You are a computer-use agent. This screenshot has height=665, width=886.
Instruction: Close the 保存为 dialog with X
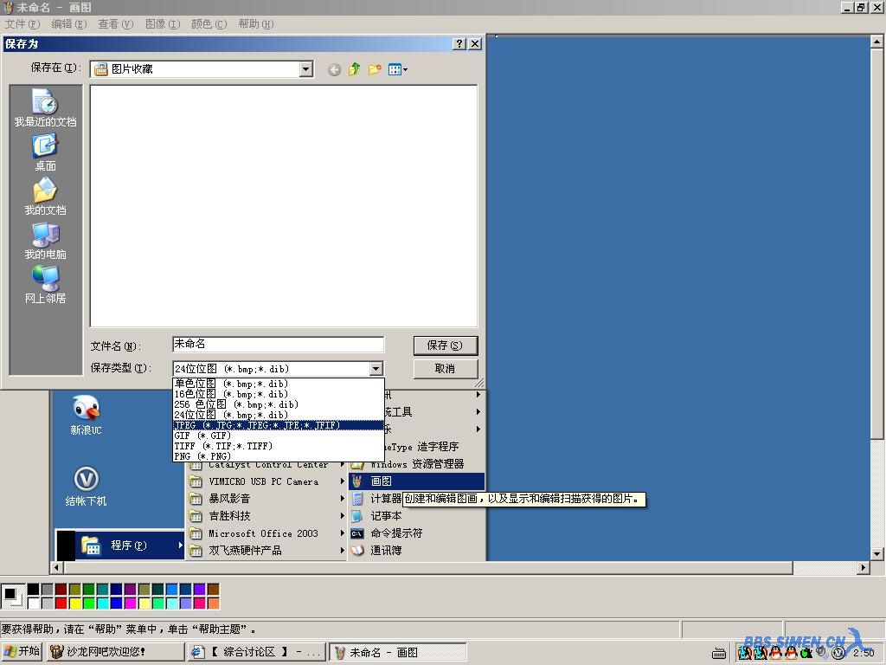point(475,43)
